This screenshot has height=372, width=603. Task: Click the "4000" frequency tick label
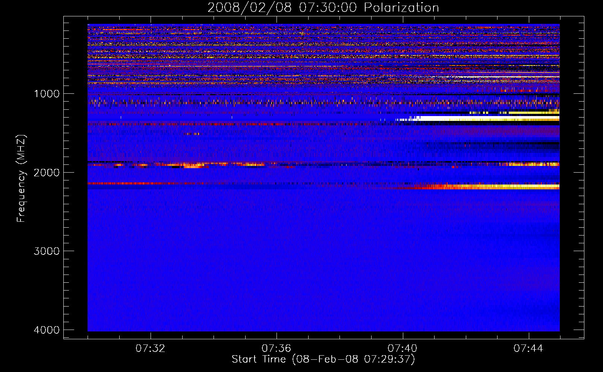(x=47, y=330)
